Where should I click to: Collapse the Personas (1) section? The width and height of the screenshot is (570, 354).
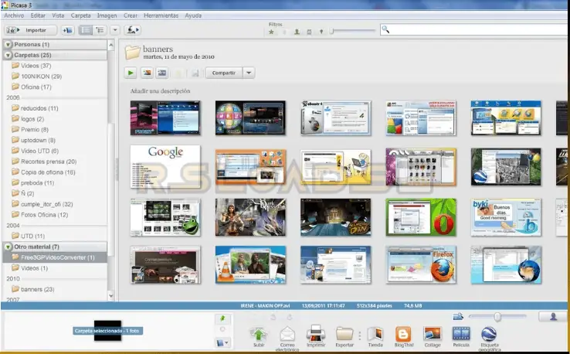[8, 44]
